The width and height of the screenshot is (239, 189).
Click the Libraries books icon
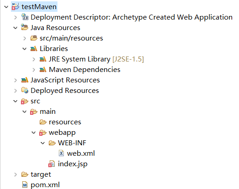coord(34,48)
